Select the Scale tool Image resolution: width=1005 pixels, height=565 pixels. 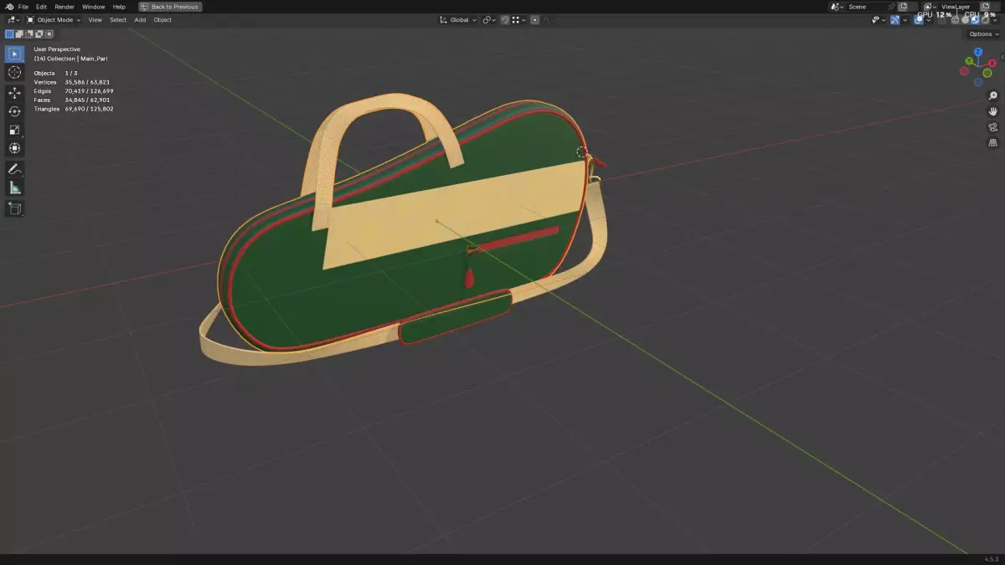click(14, 130)
